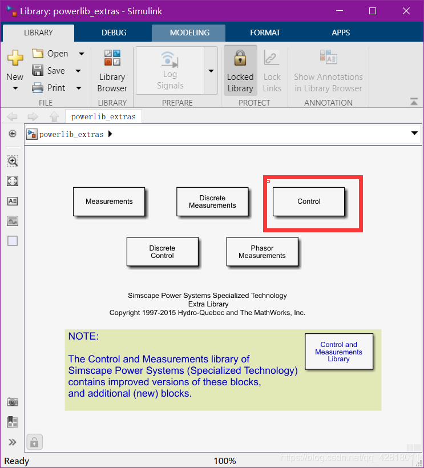The width and height of the screenshot is (424, 468).
Task: Expand the palette with double chevron
Action: pos(12,442)
